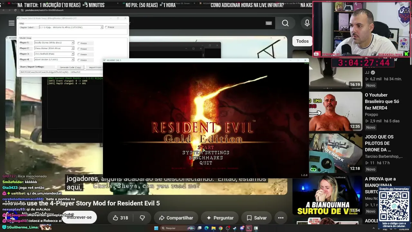Toggle Freeze checkbox for Player 2
Viewport: 412px width, 232px height.
79,49
